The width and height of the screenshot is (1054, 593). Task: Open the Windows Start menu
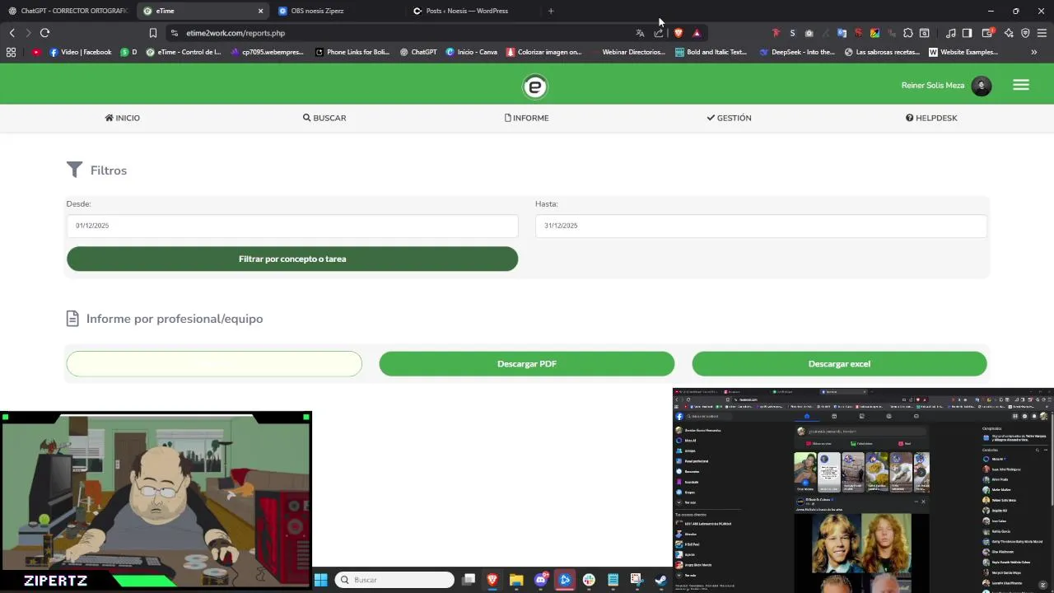coord(321,580)
